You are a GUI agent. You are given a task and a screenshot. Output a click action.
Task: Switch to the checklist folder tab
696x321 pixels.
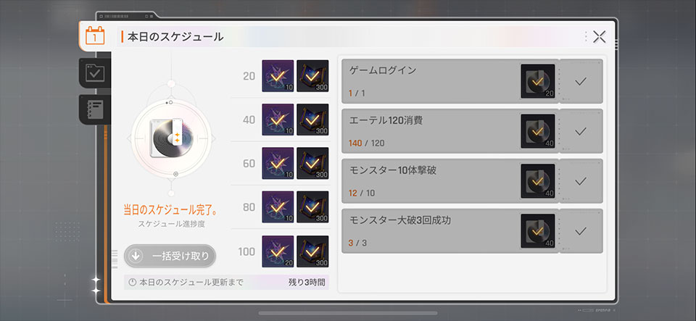click(95, 72)
